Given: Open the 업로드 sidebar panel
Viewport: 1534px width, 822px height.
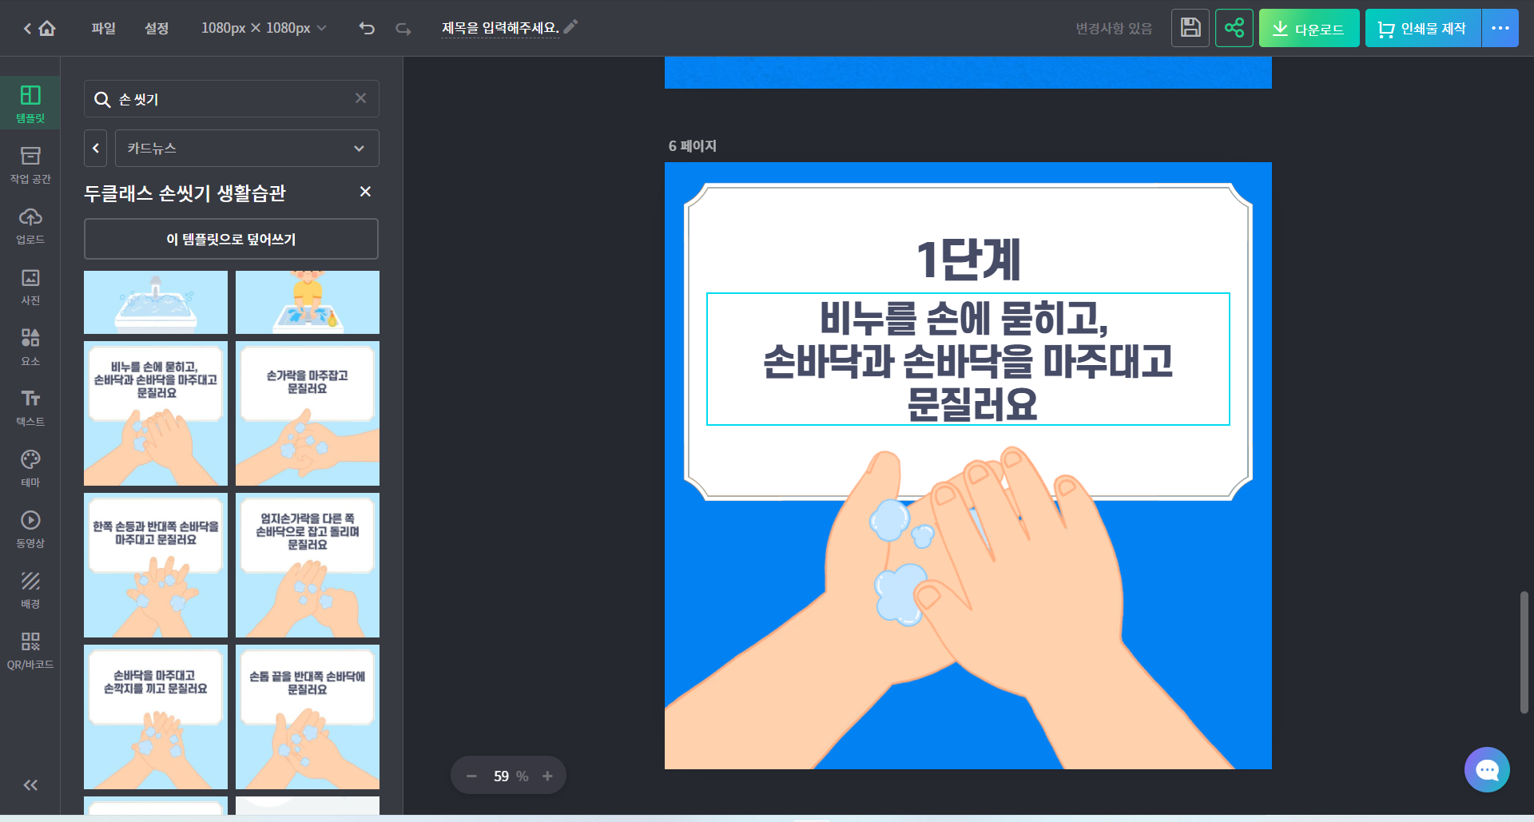Looking at the screenshot, I should click(30, 225).
